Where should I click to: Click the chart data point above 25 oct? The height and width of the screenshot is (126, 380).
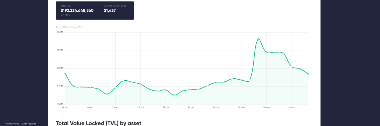pos(141,84)
